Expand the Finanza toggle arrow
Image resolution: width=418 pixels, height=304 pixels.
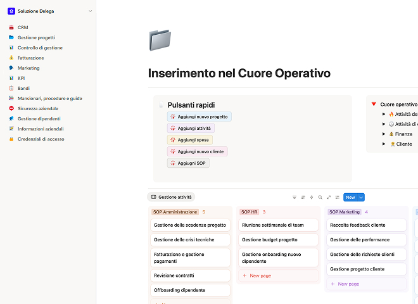point(384,134)
